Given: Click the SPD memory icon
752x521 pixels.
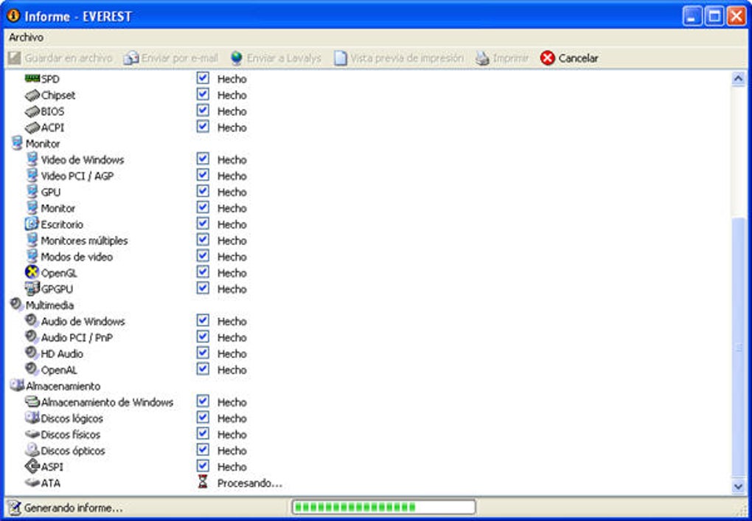Looking at the screenshot, I should (32, 78).
